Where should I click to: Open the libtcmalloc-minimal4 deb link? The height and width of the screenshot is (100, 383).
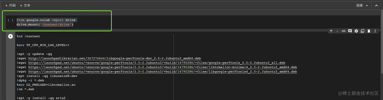coord(162,67)
